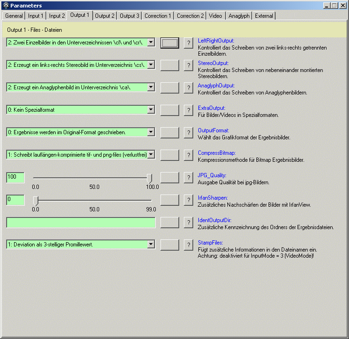Click the IrfanSharpen slider thumb
The height and width of the screenshot is (339, 349).
tap(36, 200)
